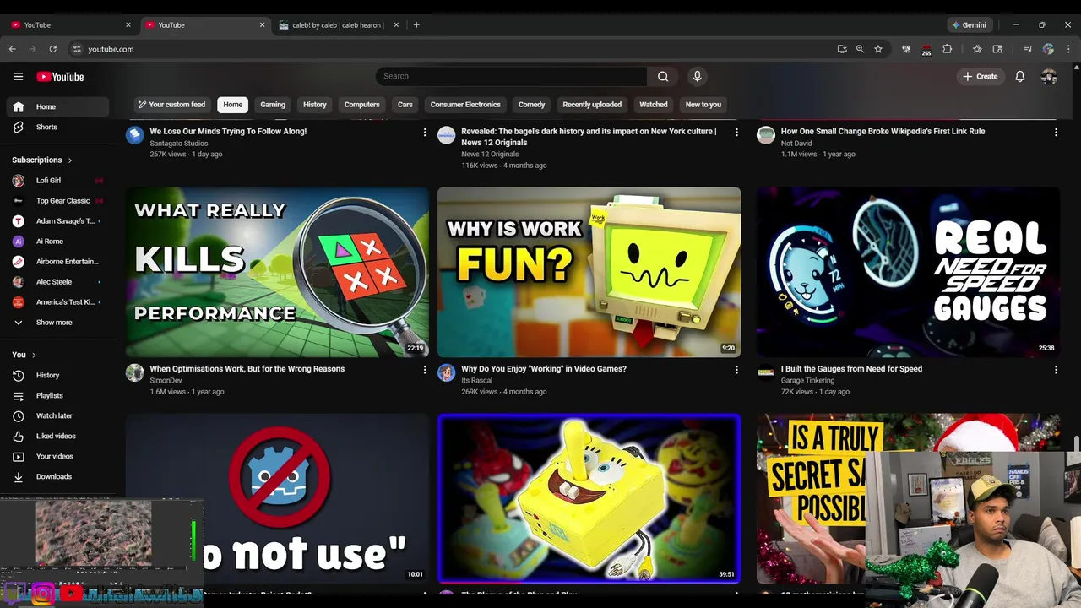This screenshot has height=608, width=1081.
Task: Open a new browser tab
Action: 416,24
